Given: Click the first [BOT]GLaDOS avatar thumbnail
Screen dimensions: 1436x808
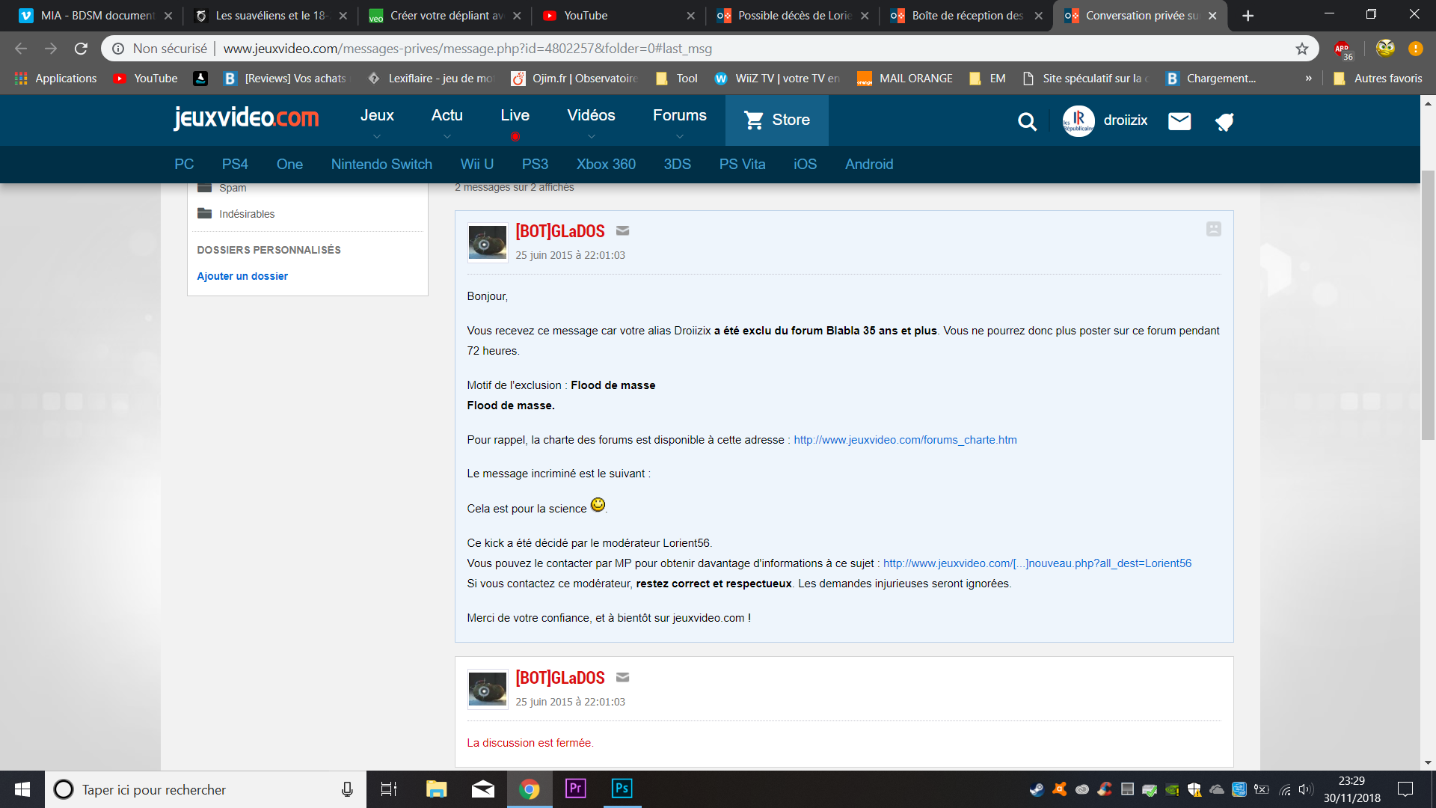Looking at the screenshot, I should point(487,242).
